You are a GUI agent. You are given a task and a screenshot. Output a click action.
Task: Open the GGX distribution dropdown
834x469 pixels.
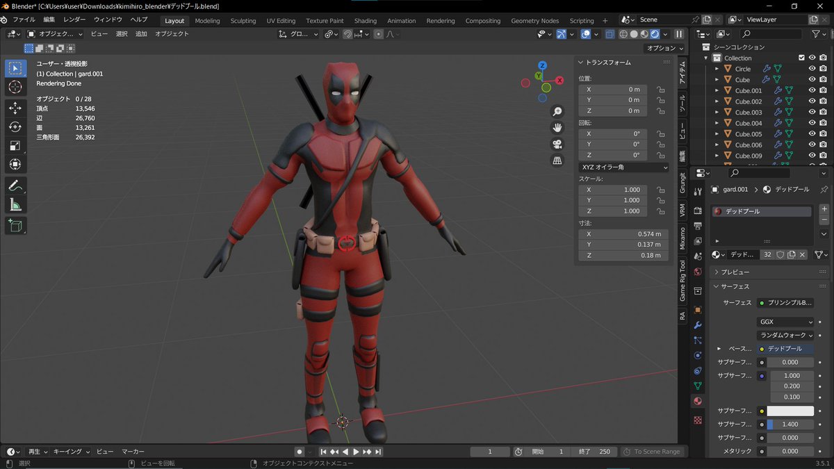[785, 322]
